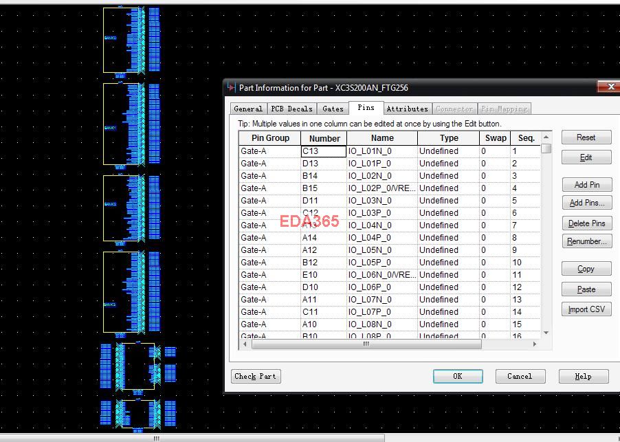Select the A11 pin number cell

(x=324, y=300)
